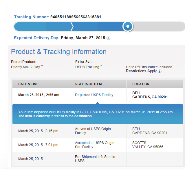Click the progress bar circular position marker

coord(128,26)
